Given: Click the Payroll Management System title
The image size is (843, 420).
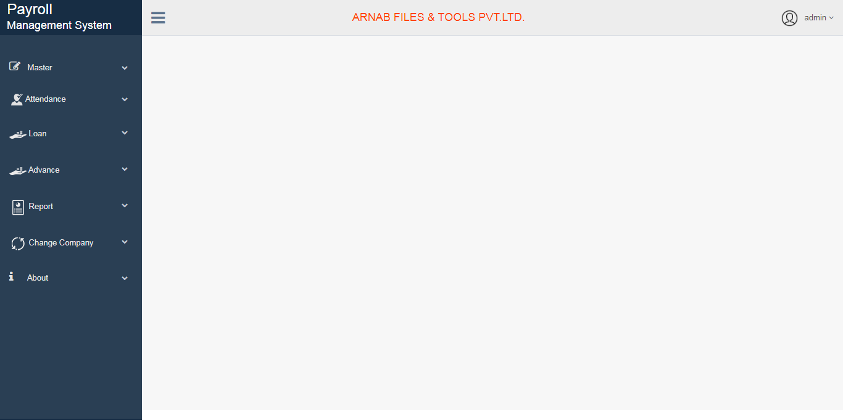Looking at the screenshot, I should tap(59, 17).
